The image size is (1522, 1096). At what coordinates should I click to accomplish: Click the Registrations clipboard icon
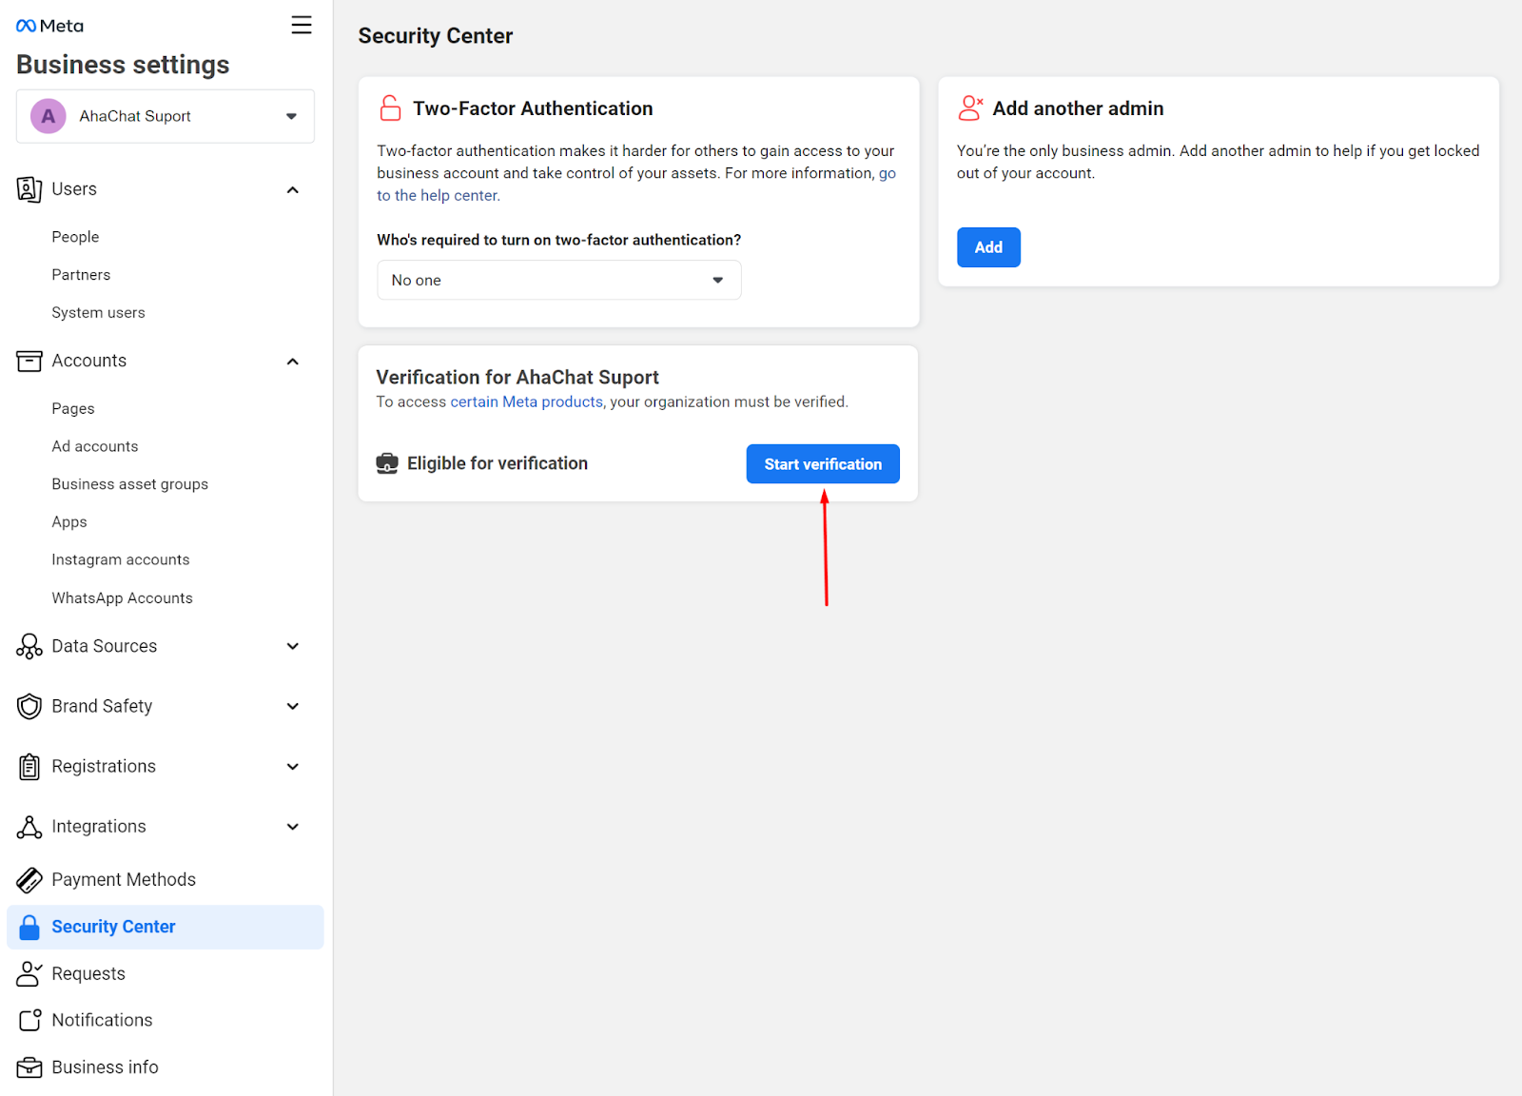tap(29, 767)
